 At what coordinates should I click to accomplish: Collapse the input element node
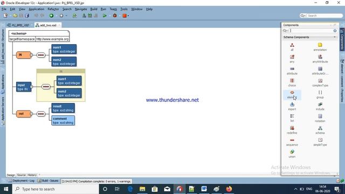click(x=31, y=87)
